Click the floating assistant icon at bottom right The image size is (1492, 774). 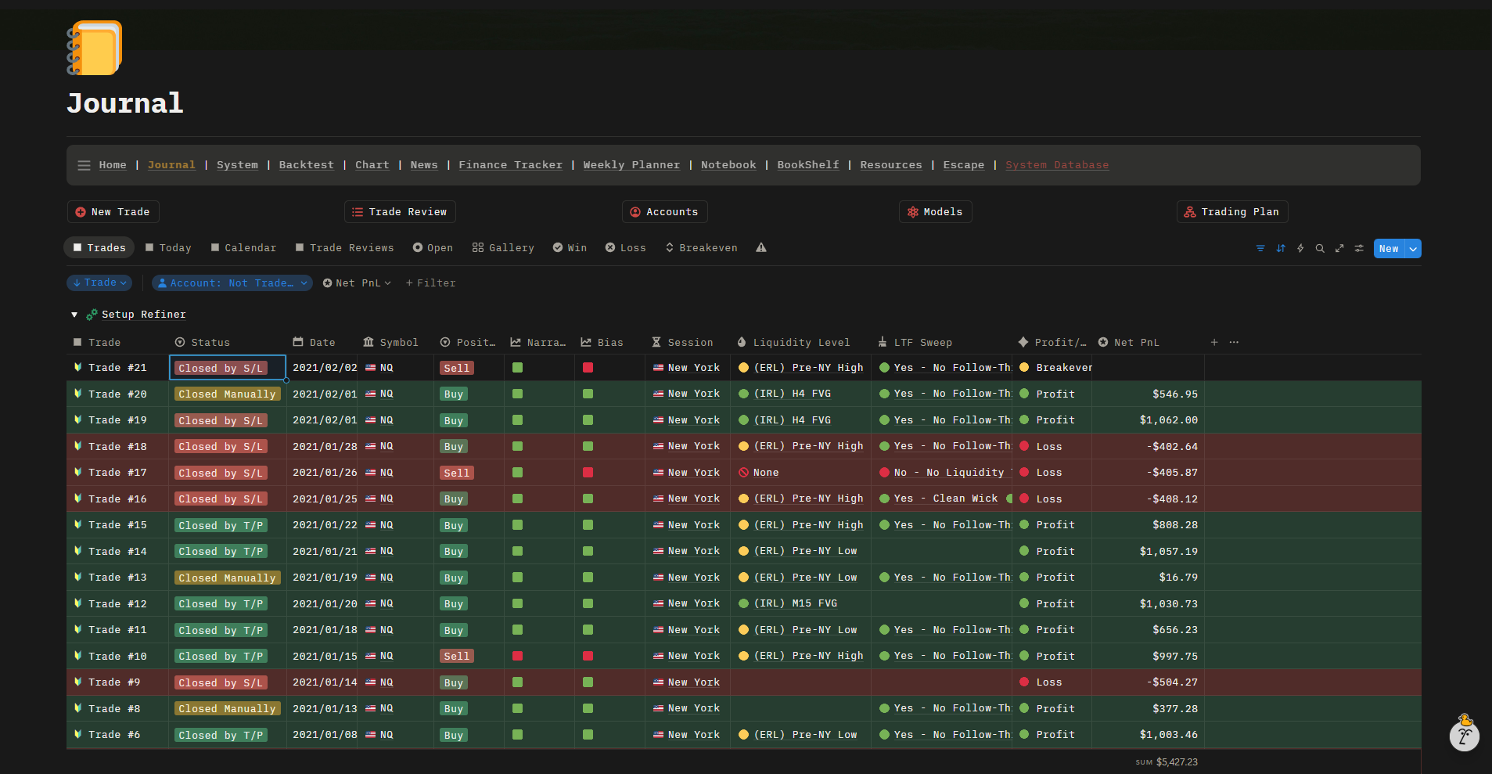coord(1464,735)
